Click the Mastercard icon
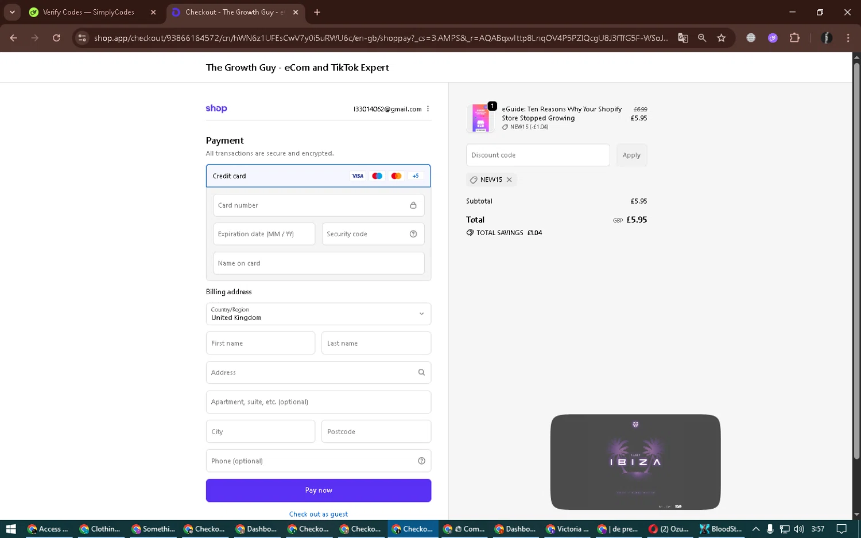This screenshot has width=861, height=538. (396, 176)
